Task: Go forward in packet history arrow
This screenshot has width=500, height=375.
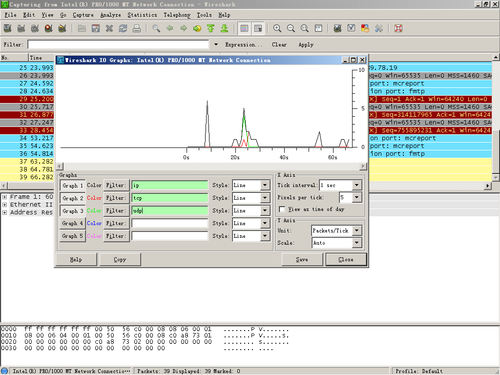Action: click(x=184, y=28)
